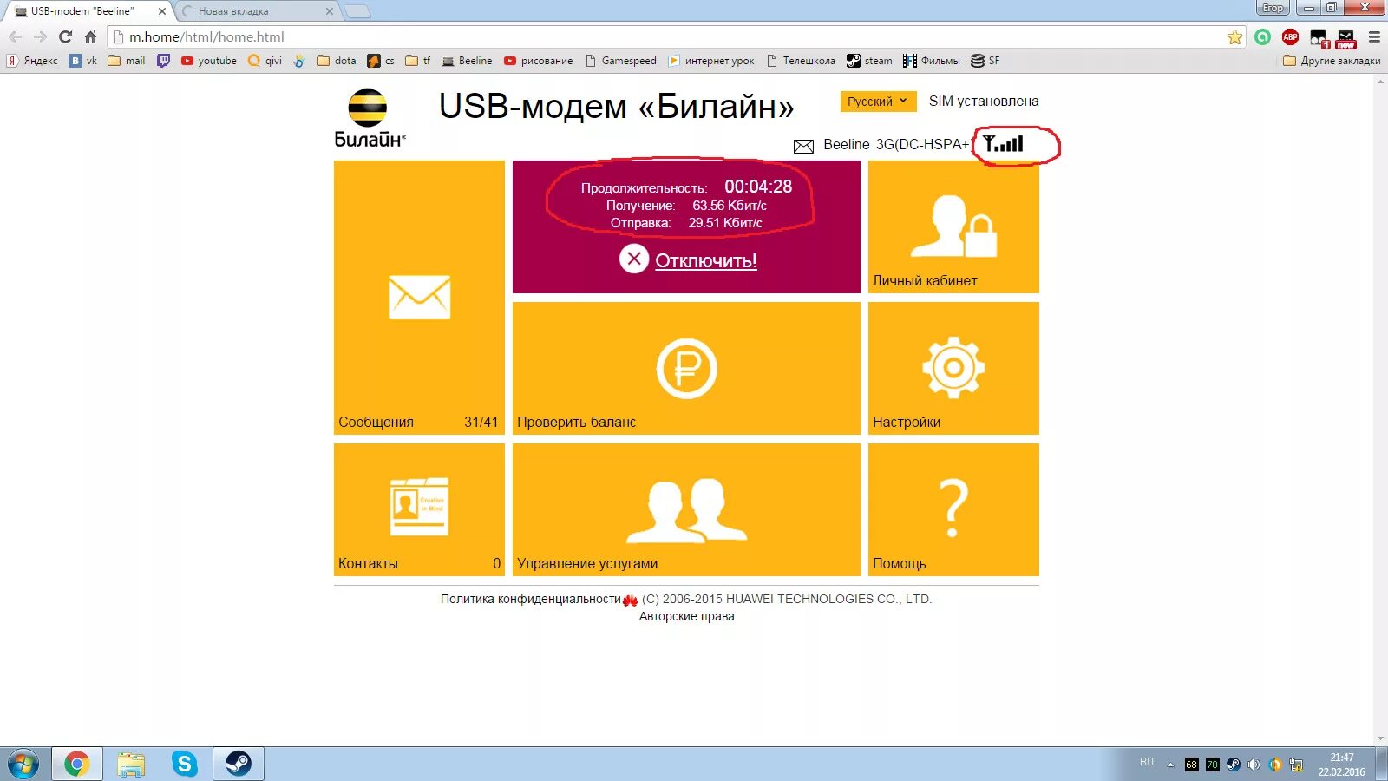
Task: Click the signal strength bars icon
Action: (1003, 144)
